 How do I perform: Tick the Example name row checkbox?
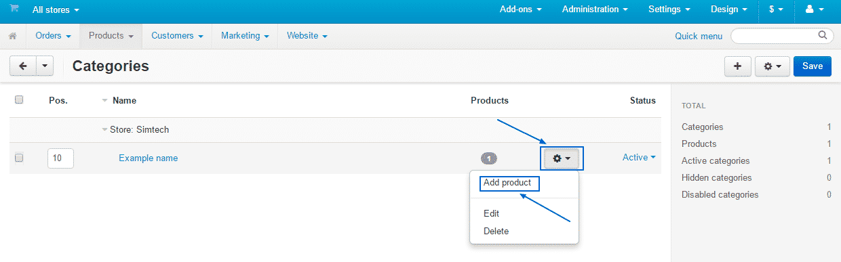[19, 158]
